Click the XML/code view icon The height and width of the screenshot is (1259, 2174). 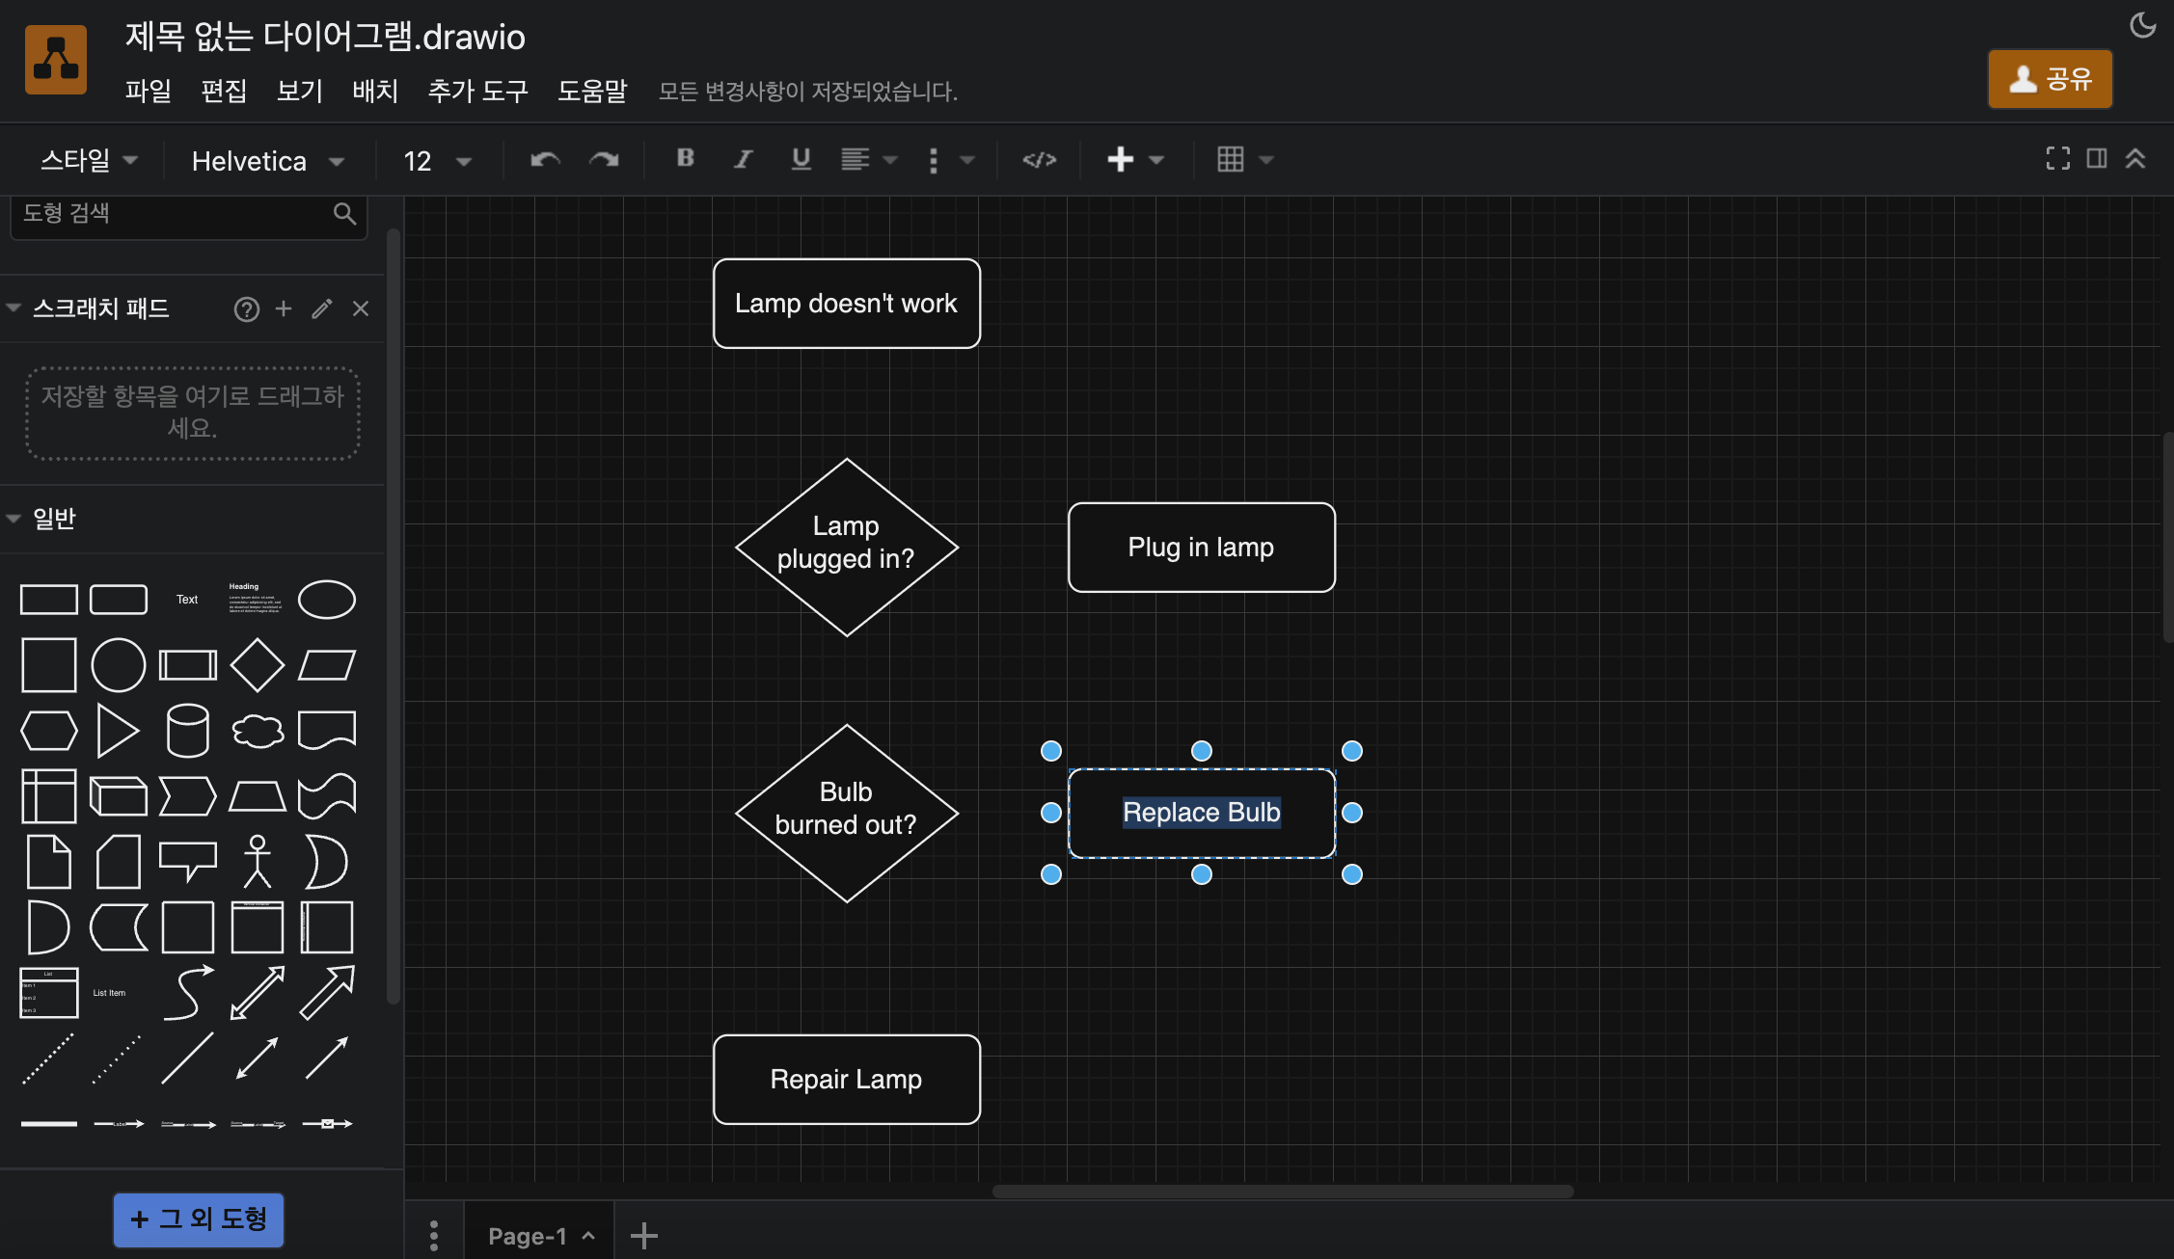(1039, 159)
